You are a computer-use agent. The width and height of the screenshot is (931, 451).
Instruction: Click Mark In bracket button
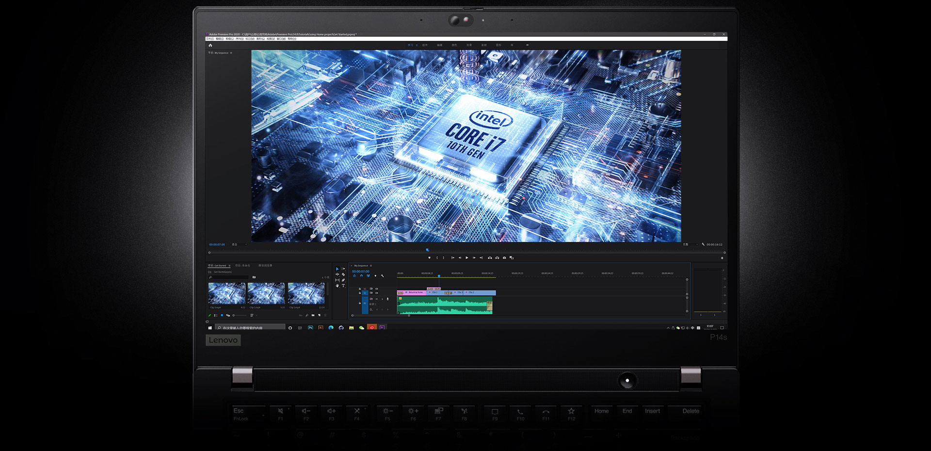point(437,258)
